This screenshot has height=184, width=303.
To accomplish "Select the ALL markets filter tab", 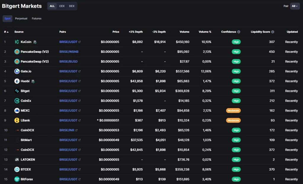I will [52, 6].
